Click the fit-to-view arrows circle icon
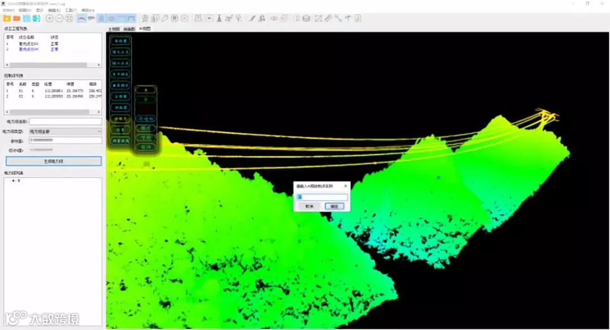Screen dimensions: 610x330 click(69, 18)
